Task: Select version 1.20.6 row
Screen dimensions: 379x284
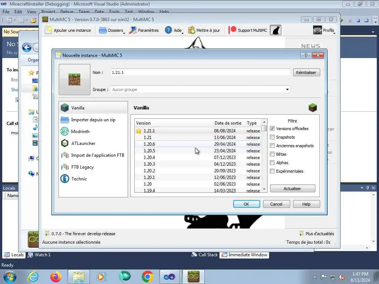Action: 198,144
